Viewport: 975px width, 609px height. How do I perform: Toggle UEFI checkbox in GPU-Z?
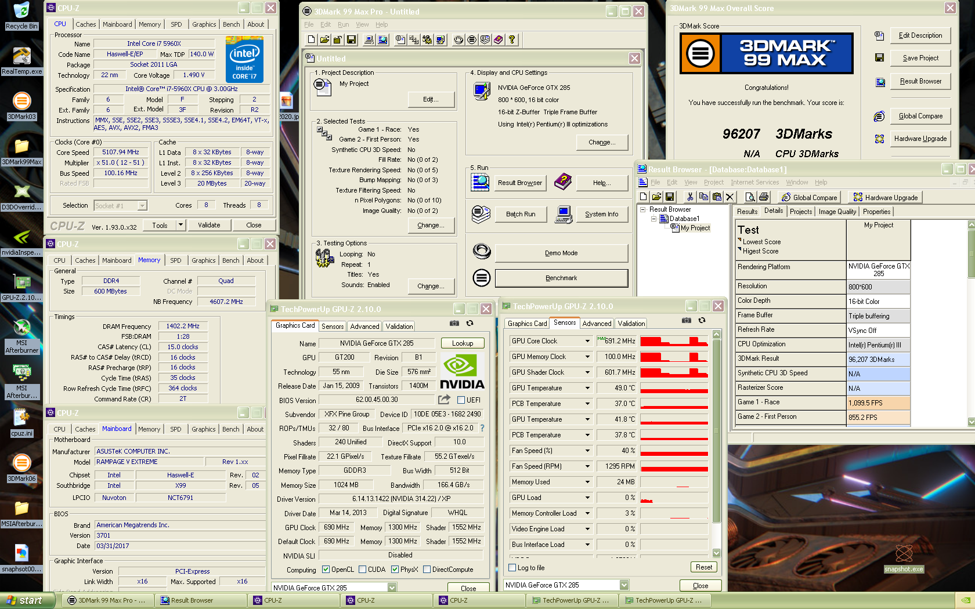461,400
